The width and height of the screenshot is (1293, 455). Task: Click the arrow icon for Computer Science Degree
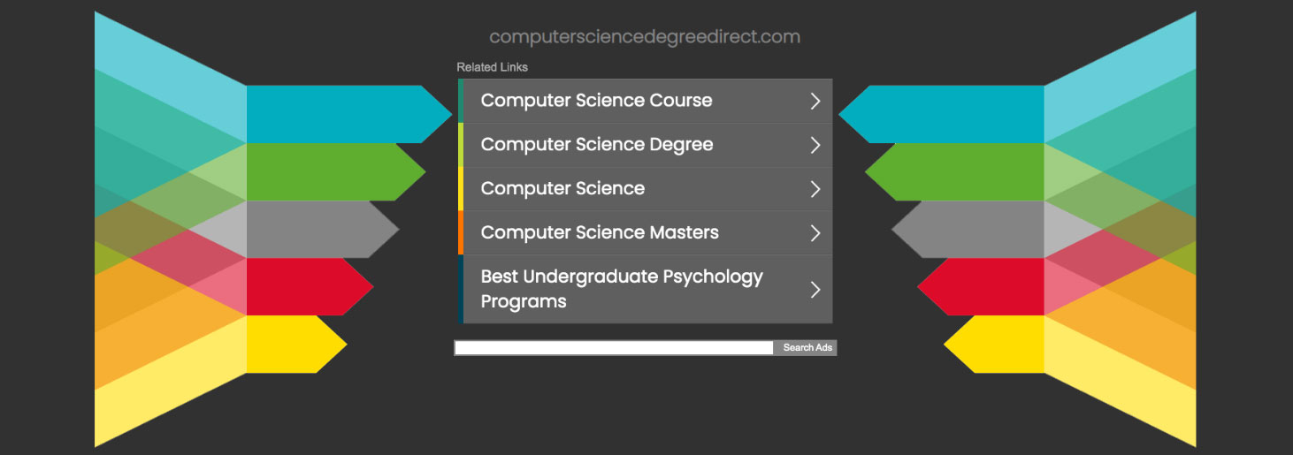815,146
